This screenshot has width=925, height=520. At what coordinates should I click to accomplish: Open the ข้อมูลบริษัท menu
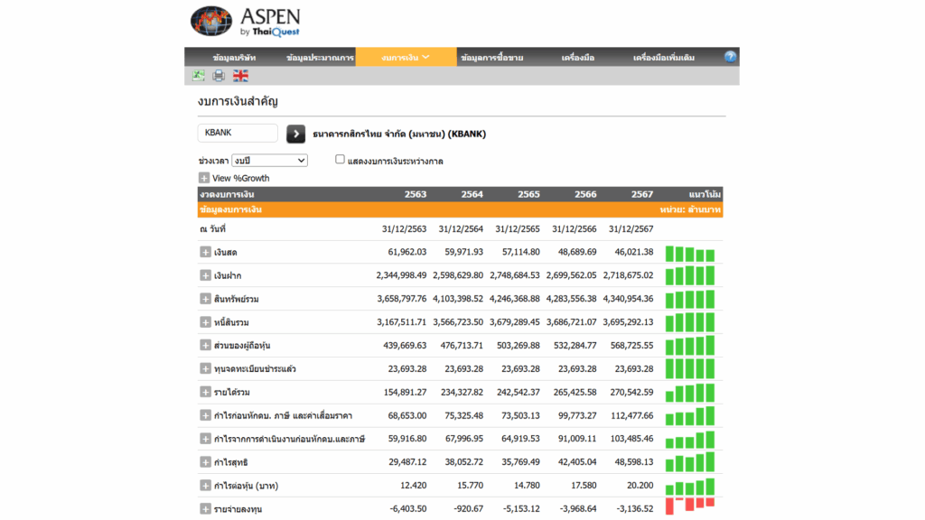tap(234, 57)
